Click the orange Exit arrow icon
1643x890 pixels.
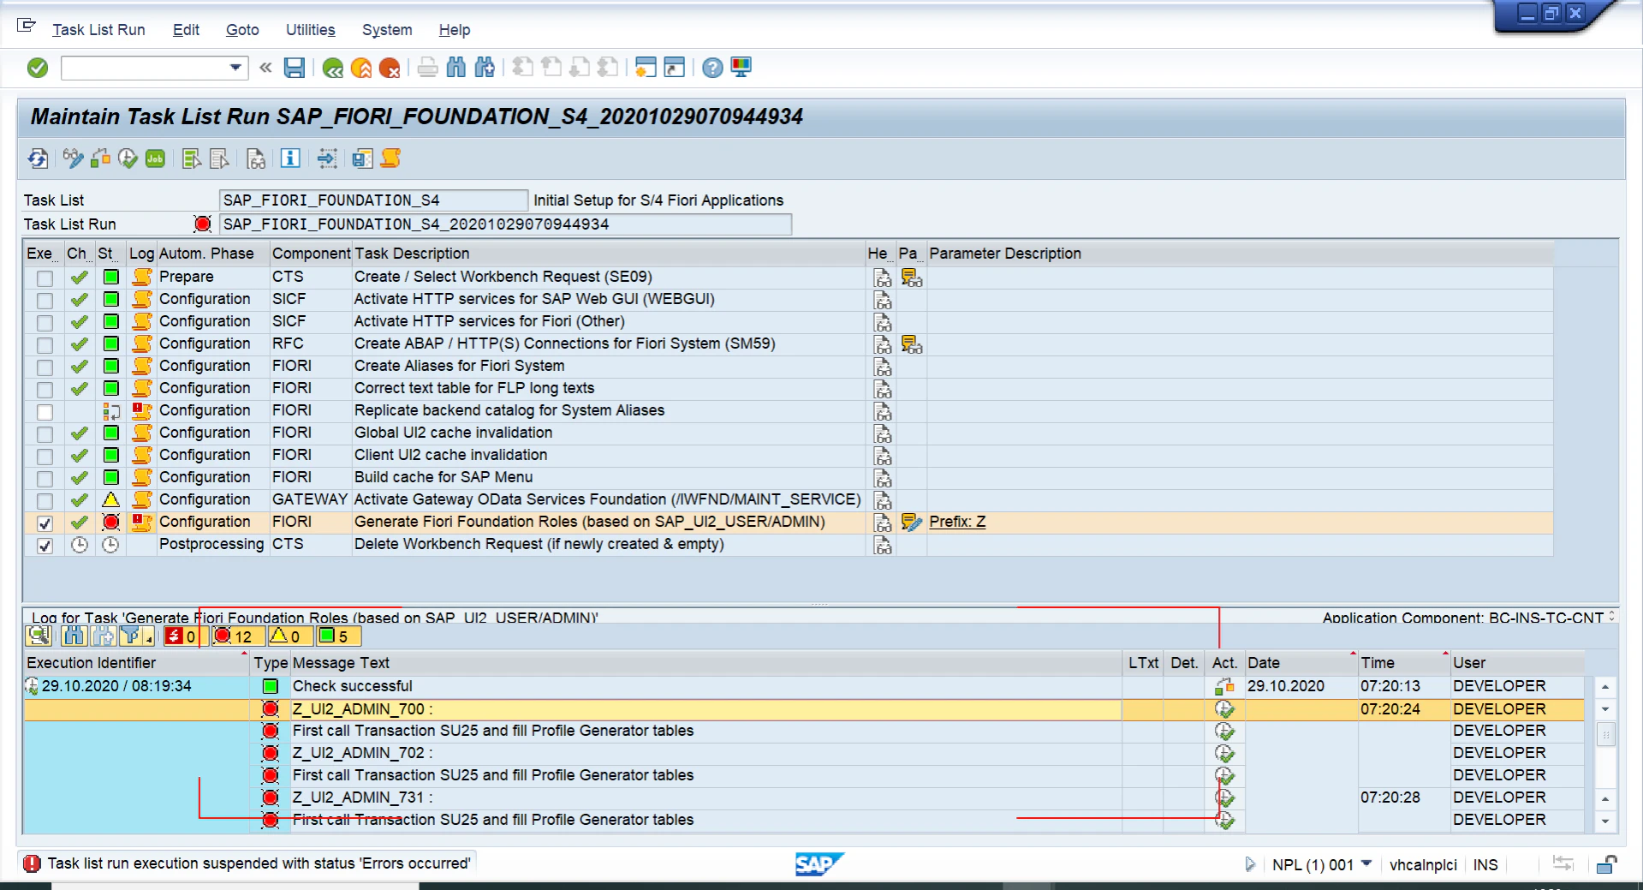(361, 69)
